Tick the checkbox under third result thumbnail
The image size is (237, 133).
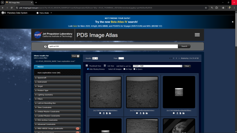tap(174, 113)
